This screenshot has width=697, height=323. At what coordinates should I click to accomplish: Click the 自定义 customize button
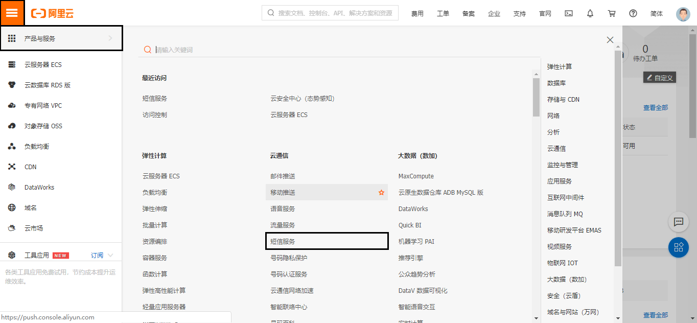point(660,78)
